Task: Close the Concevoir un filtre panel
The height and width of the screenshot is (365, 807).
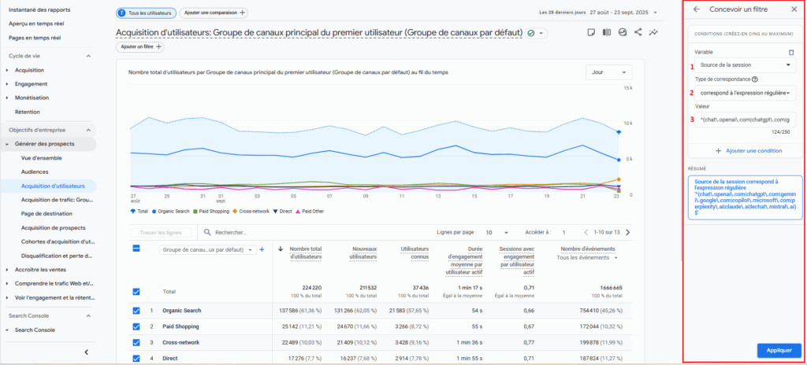Action: [793, 9]
